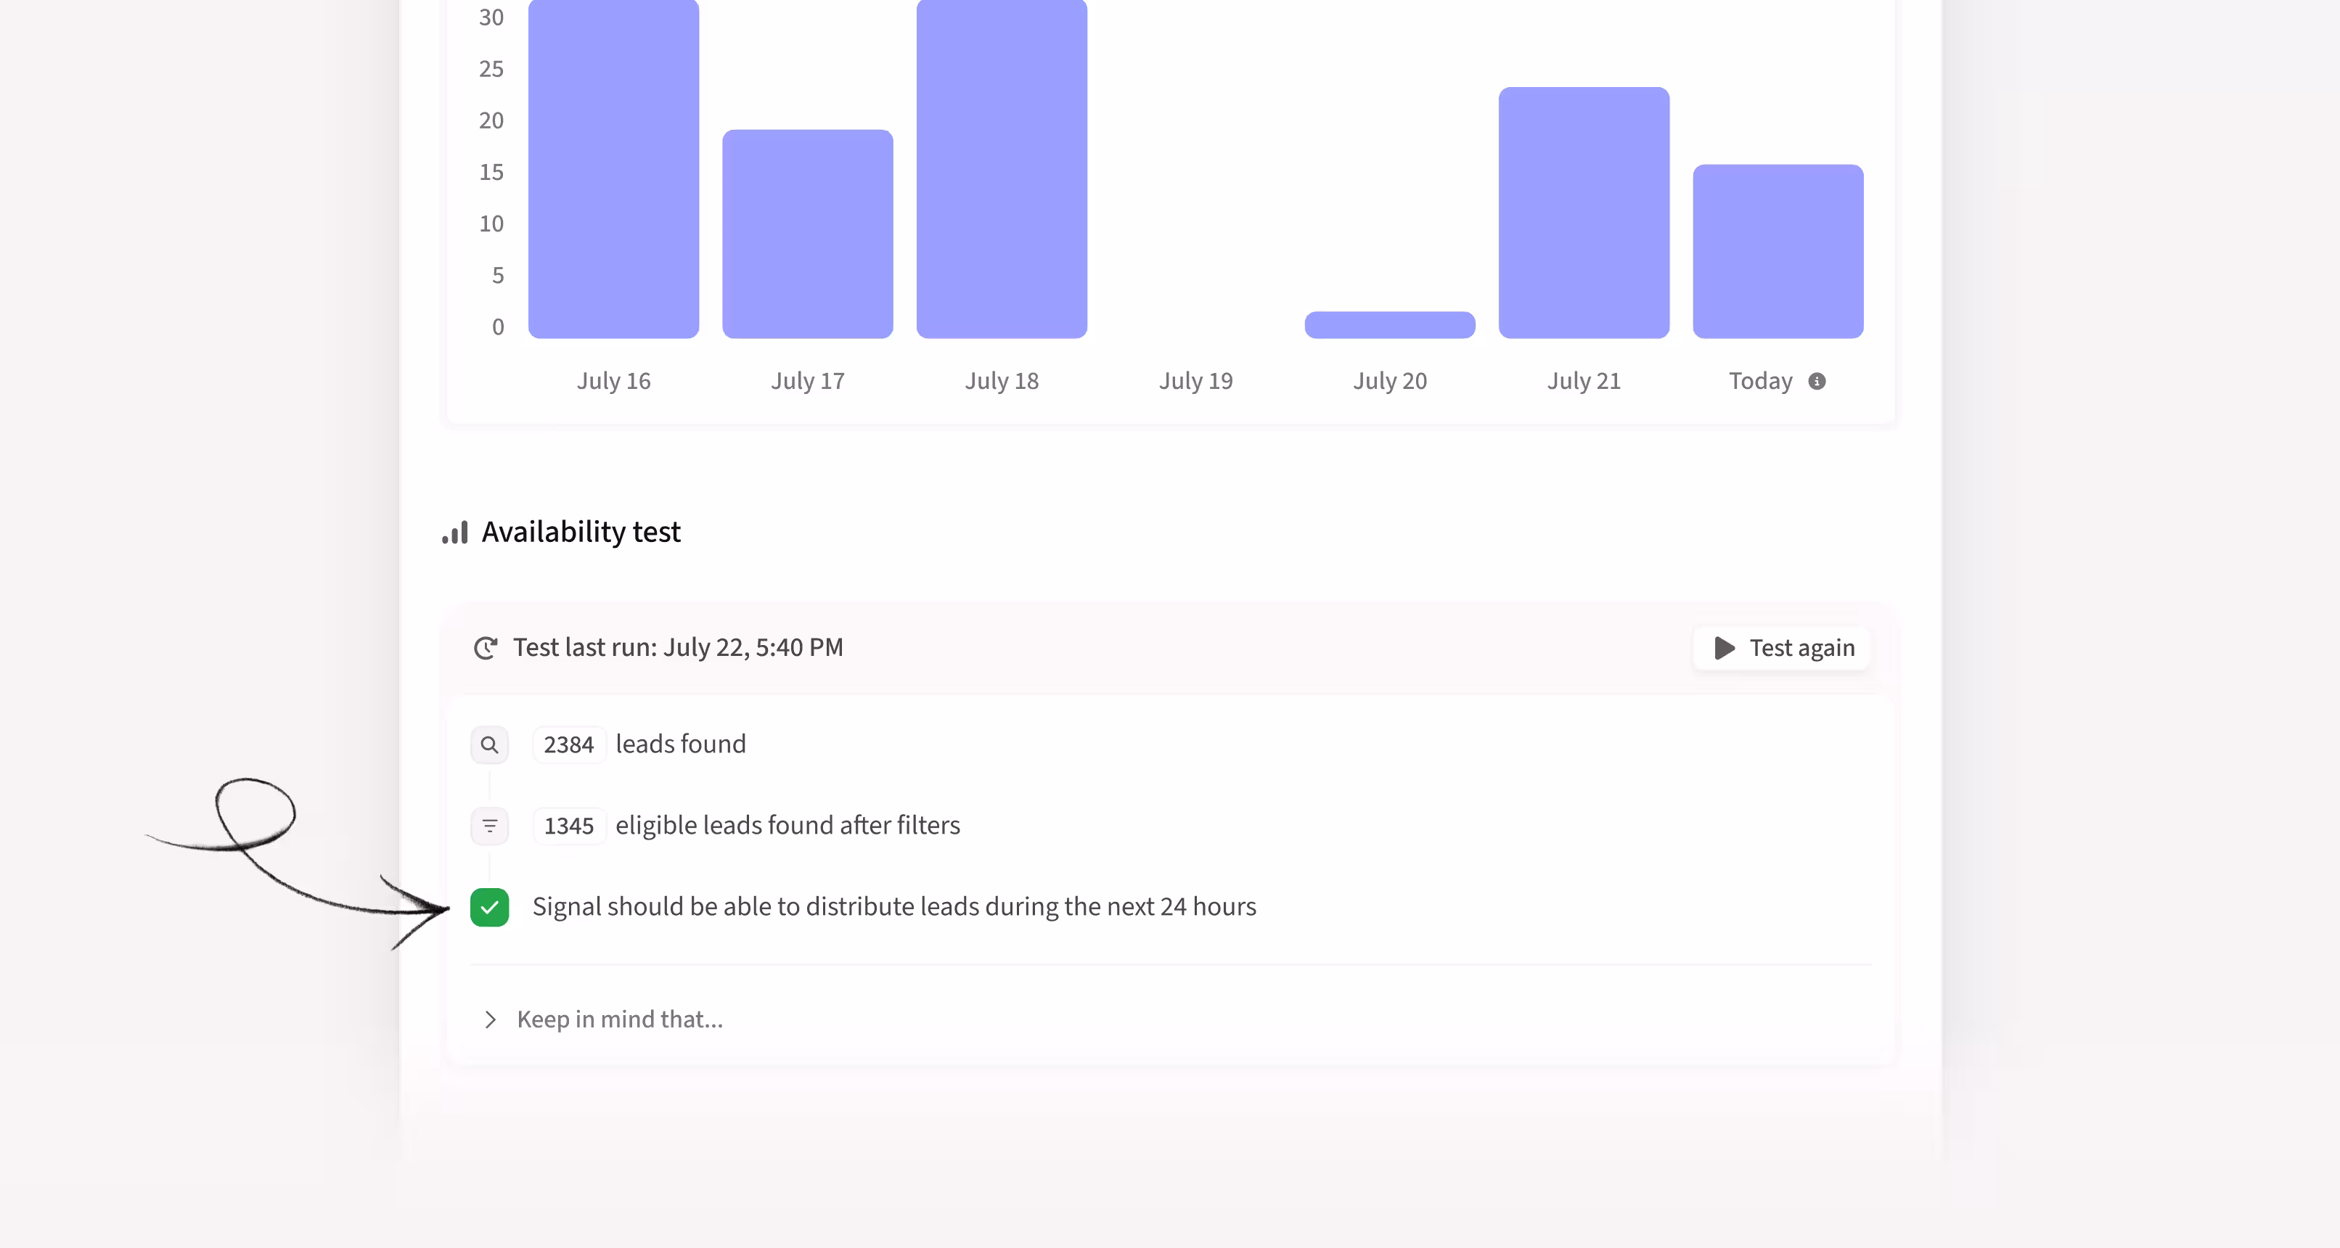
Task: Click the bar chart icon beside Availability test
Action: pos(455,533)
